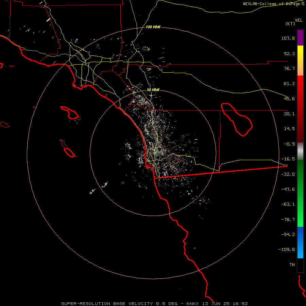Click the -94.2 velocity scale value

click(288, 234)
